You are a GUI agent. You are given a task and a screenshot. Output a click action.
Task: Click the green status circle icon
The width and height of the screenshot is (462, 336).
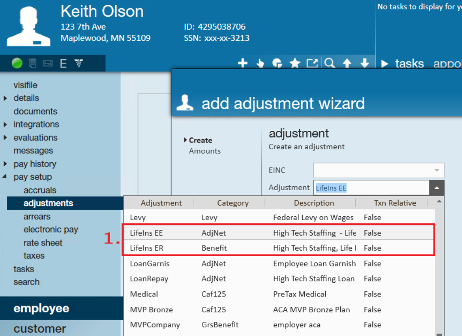tap(17, 63)
